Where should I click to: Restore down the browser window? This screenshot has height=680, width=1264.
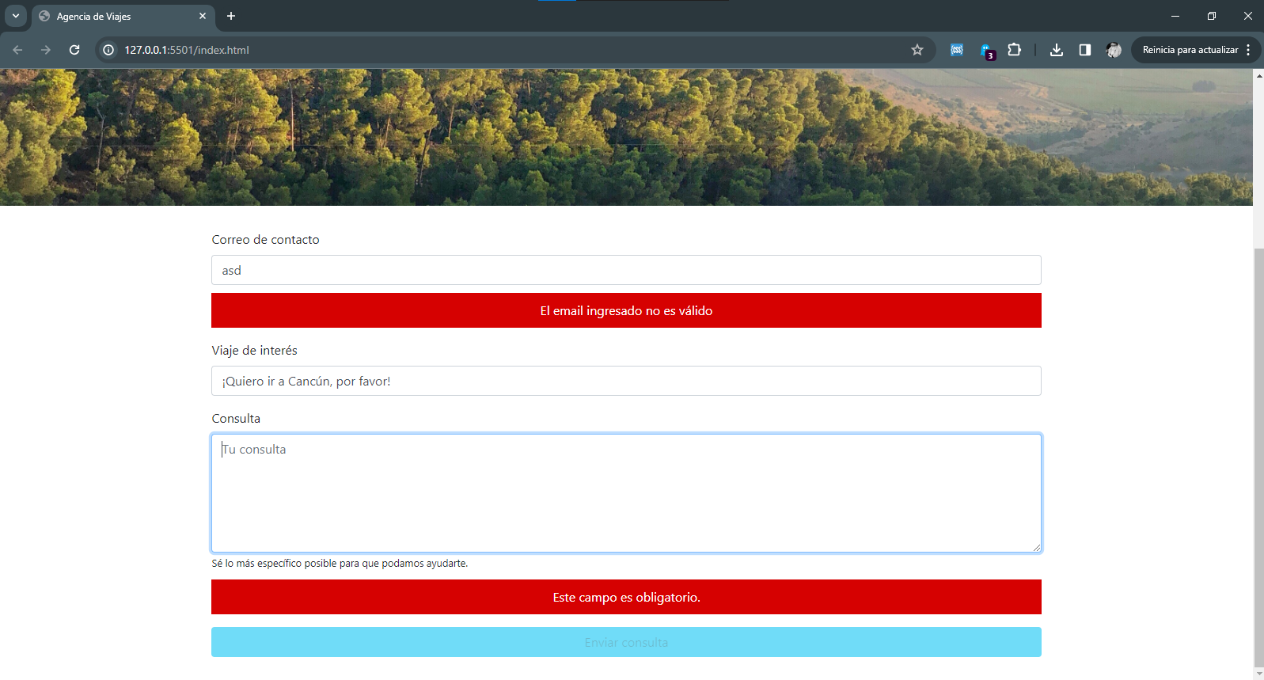(x=1212, y=16)
